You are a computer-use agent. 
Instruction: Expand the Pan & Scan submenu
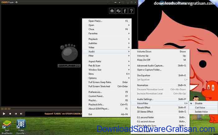click(107, 65)
